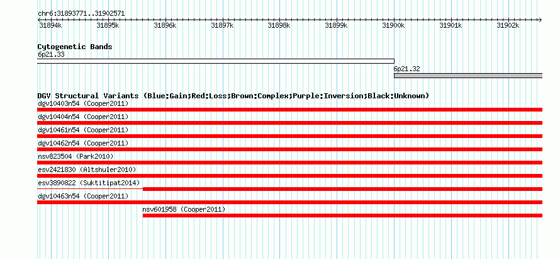Screen dimensions: 560x259
Task: Click the 31894k ruler label
Action: (x=50, y=25)
